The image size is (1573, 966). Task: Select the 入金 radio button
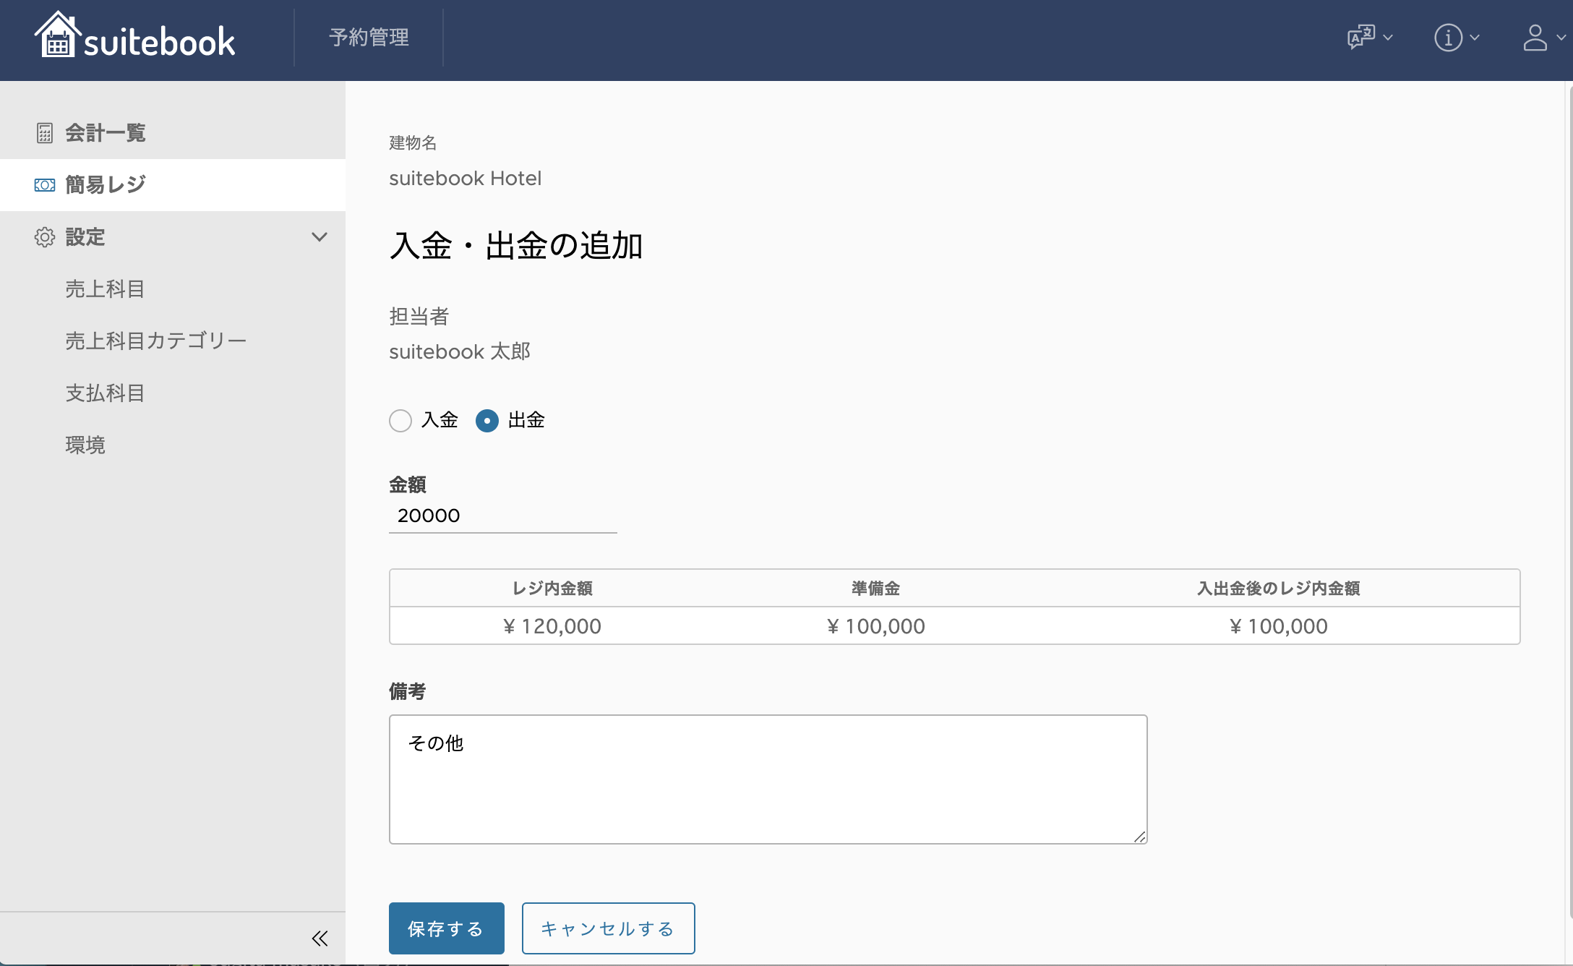(400, 421)
